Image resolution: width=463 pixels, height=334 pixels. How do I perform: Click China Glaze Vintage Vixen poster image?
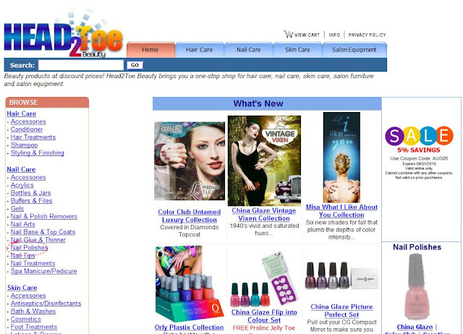[x=264, y=160]
